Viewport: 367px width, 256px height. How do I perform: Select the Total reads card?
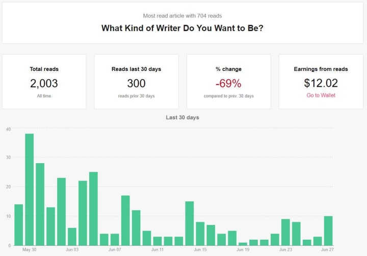(44, 81)
